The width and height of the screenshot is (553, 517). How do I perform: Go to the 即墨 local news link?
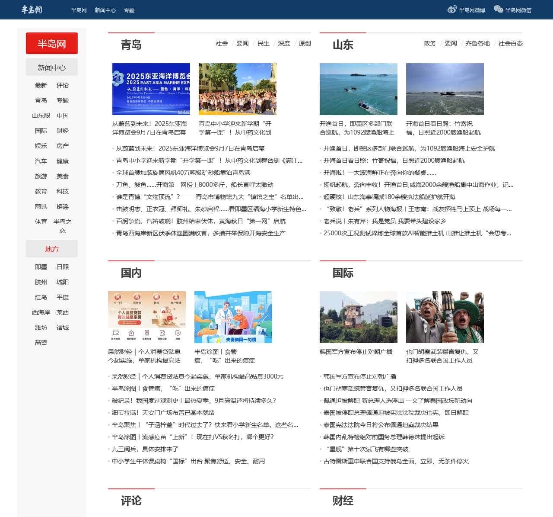(41, 267)
